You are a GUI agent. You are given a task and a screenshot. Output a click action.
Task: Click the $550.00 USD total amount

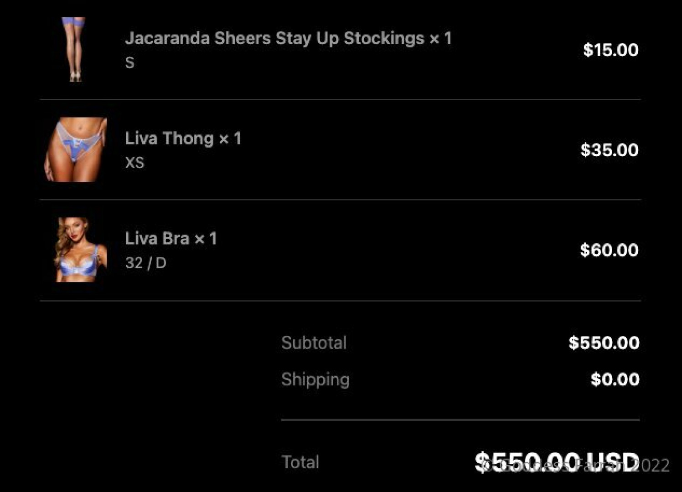tap(556, 462)
